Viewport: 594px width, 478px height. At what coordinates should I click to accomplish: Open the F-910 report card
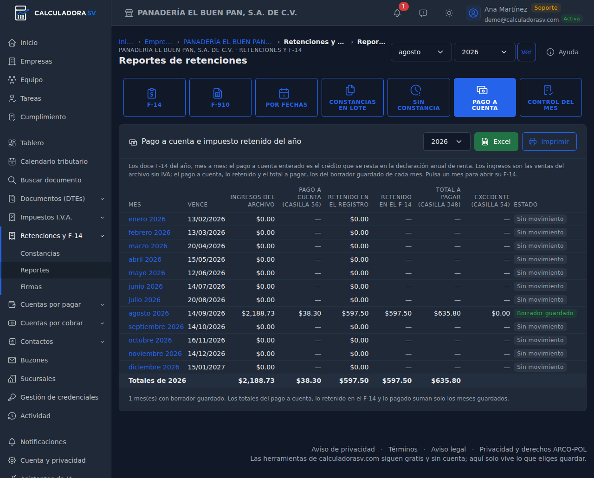click(220, 97)
